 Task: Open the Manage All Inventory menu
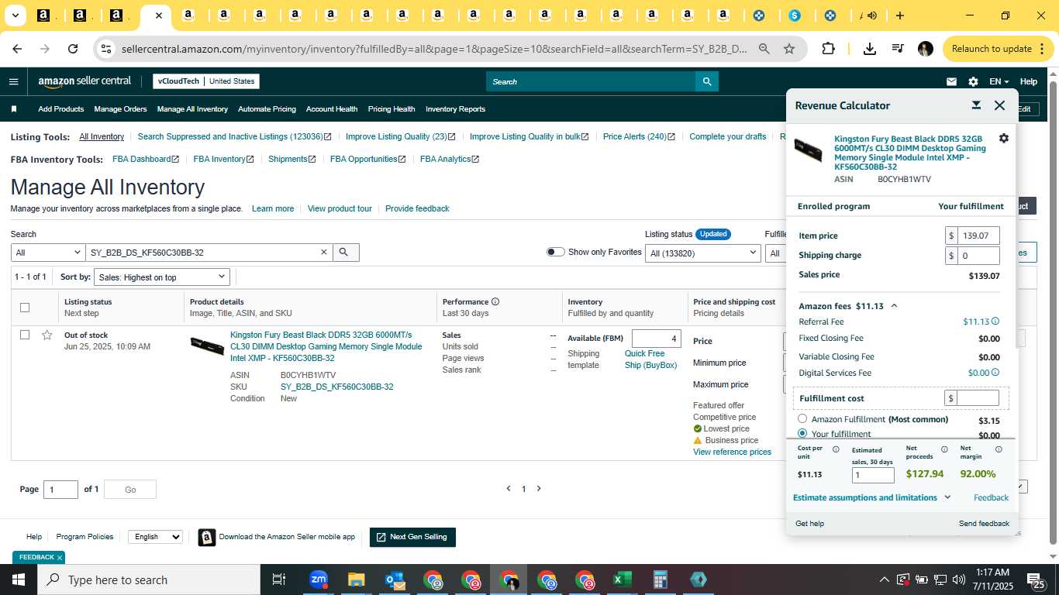pos(192,109)
